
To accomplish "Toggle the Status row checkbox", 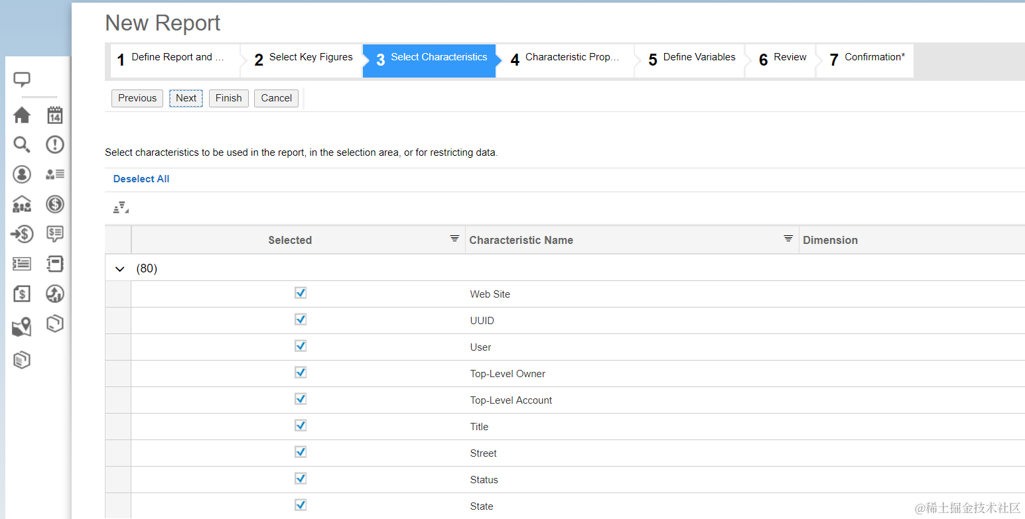I will point(301,479).
